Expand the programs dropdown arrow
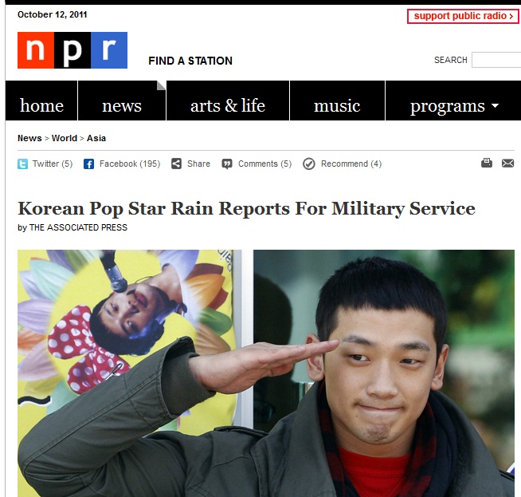This screenshot has width=521, height=497. point(495,105)
